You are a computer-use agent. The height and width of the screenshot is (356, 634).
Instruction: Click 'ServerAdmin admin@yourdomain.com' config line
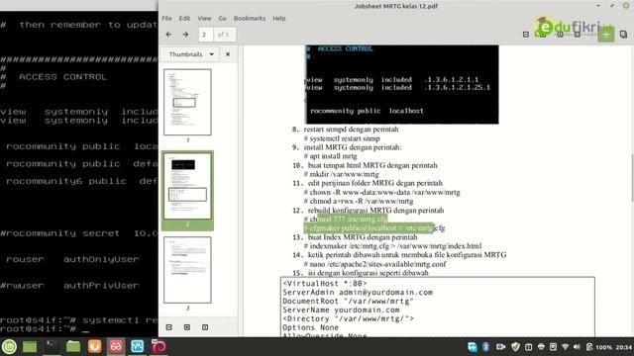358,293
